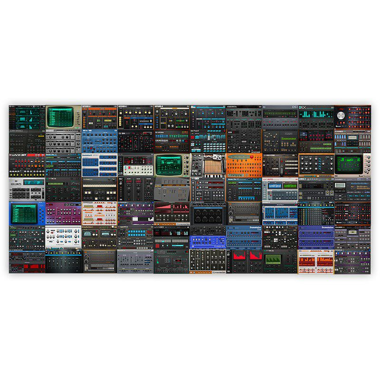Open the white synth thumbnail with blue sliders
Viewport: 380px width, 380px height.
pyautogui.click(x=63, y=237)
